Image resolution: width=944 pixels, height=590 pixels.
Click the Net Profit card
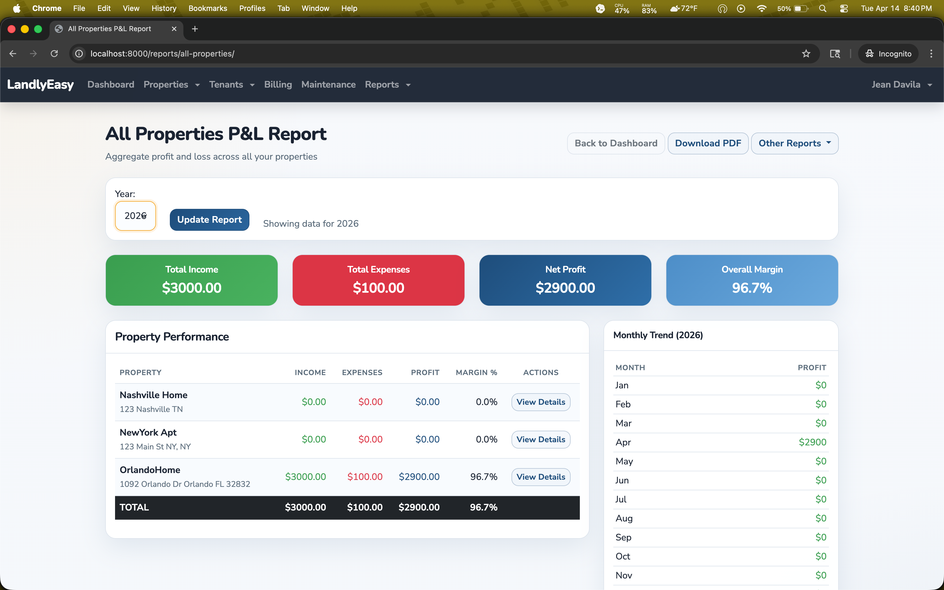pos(565,280)
